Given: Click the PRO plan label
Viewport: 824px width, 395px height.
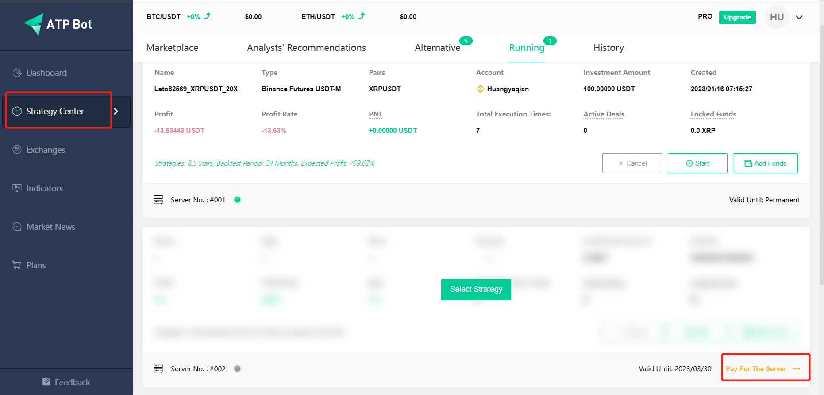Looking at the screenshot, I should coord(705,16).
